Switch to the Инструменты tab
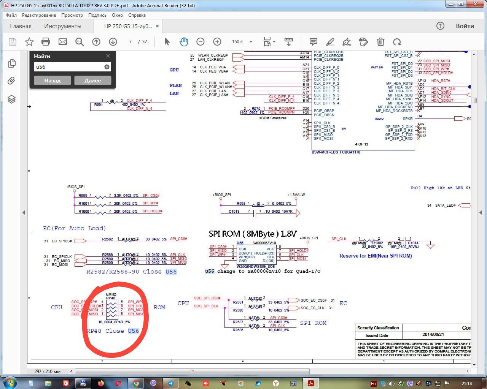Screen dimensions: 487x389 tap(63, 26)
